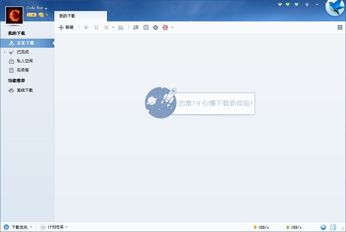Select 离线下载 in the sidebar

[24, 90]
